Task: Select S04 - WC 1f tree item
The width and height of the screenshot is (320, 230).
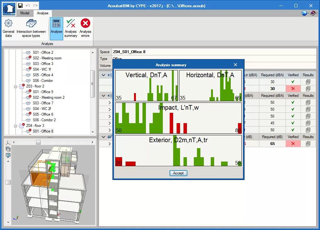Action: click(x=42, y=69)
